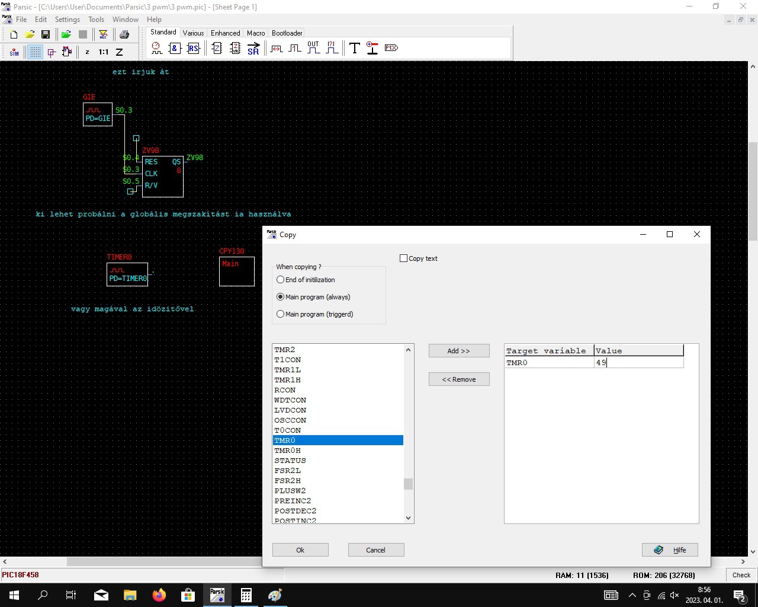Click the HEX compile icon
The image size is (758, 607).
click(103, 35)
